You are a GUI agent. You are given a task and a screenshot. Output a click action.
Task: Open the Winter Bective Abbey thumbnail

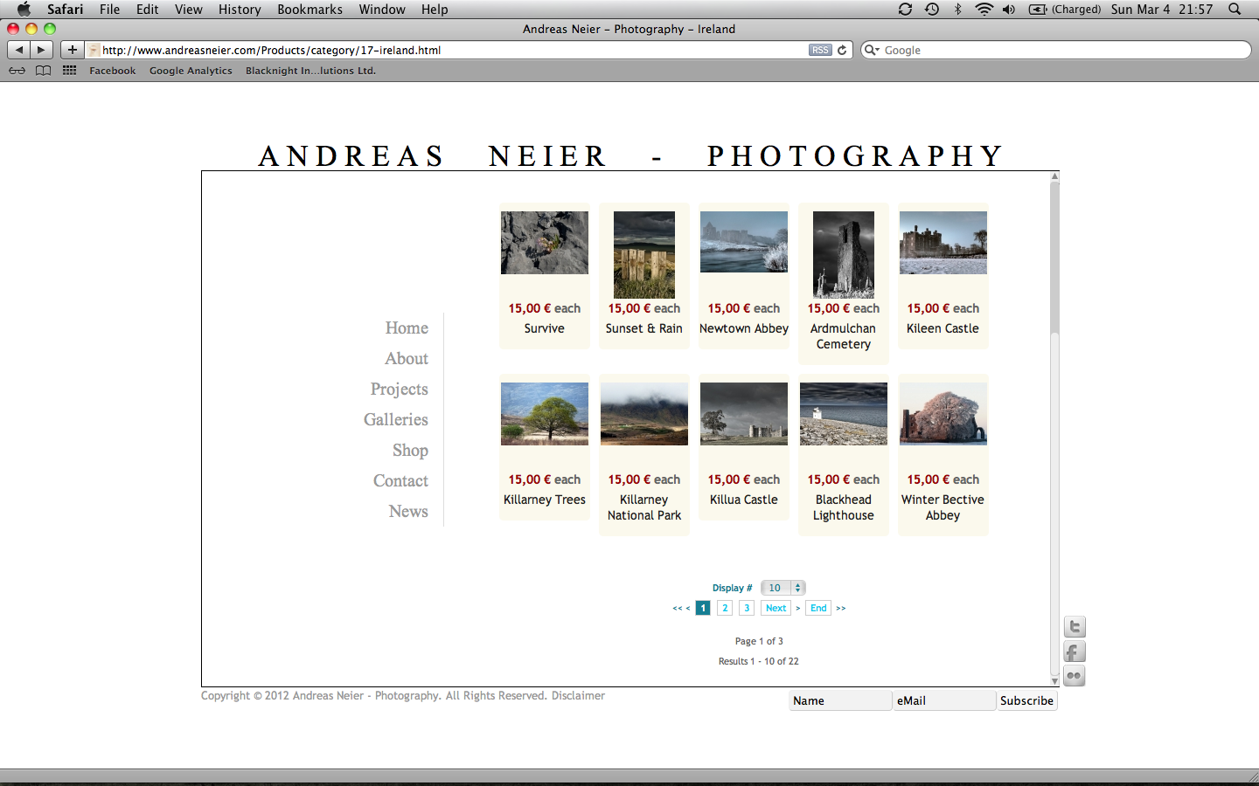pos(943,414)
